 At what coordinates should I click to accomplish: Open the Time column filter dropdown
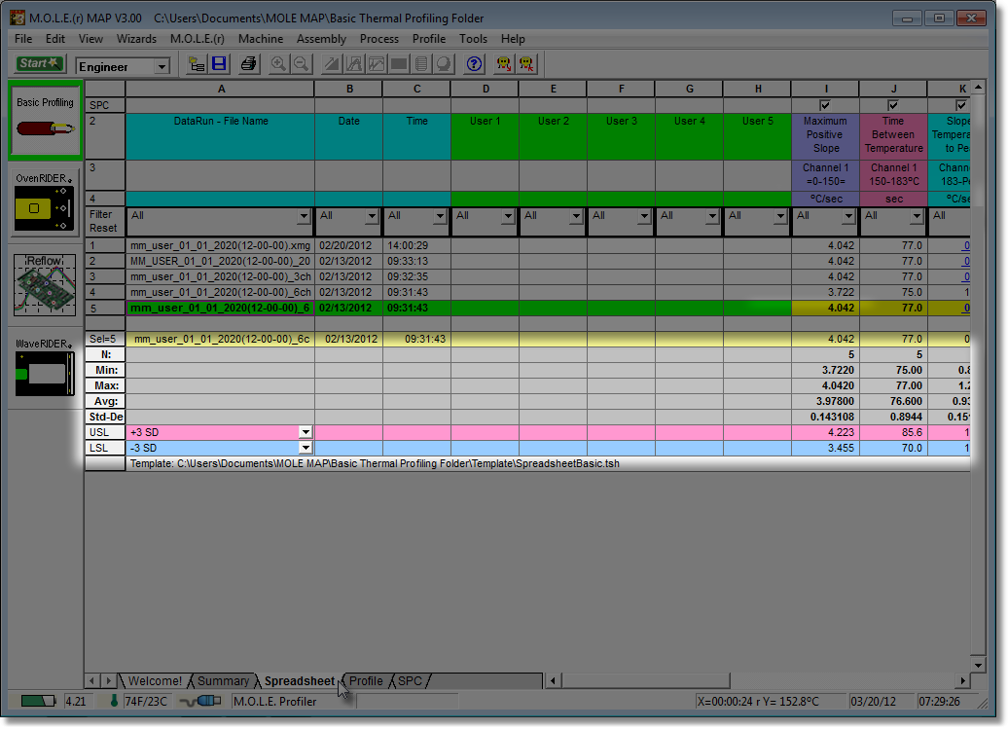441,217
